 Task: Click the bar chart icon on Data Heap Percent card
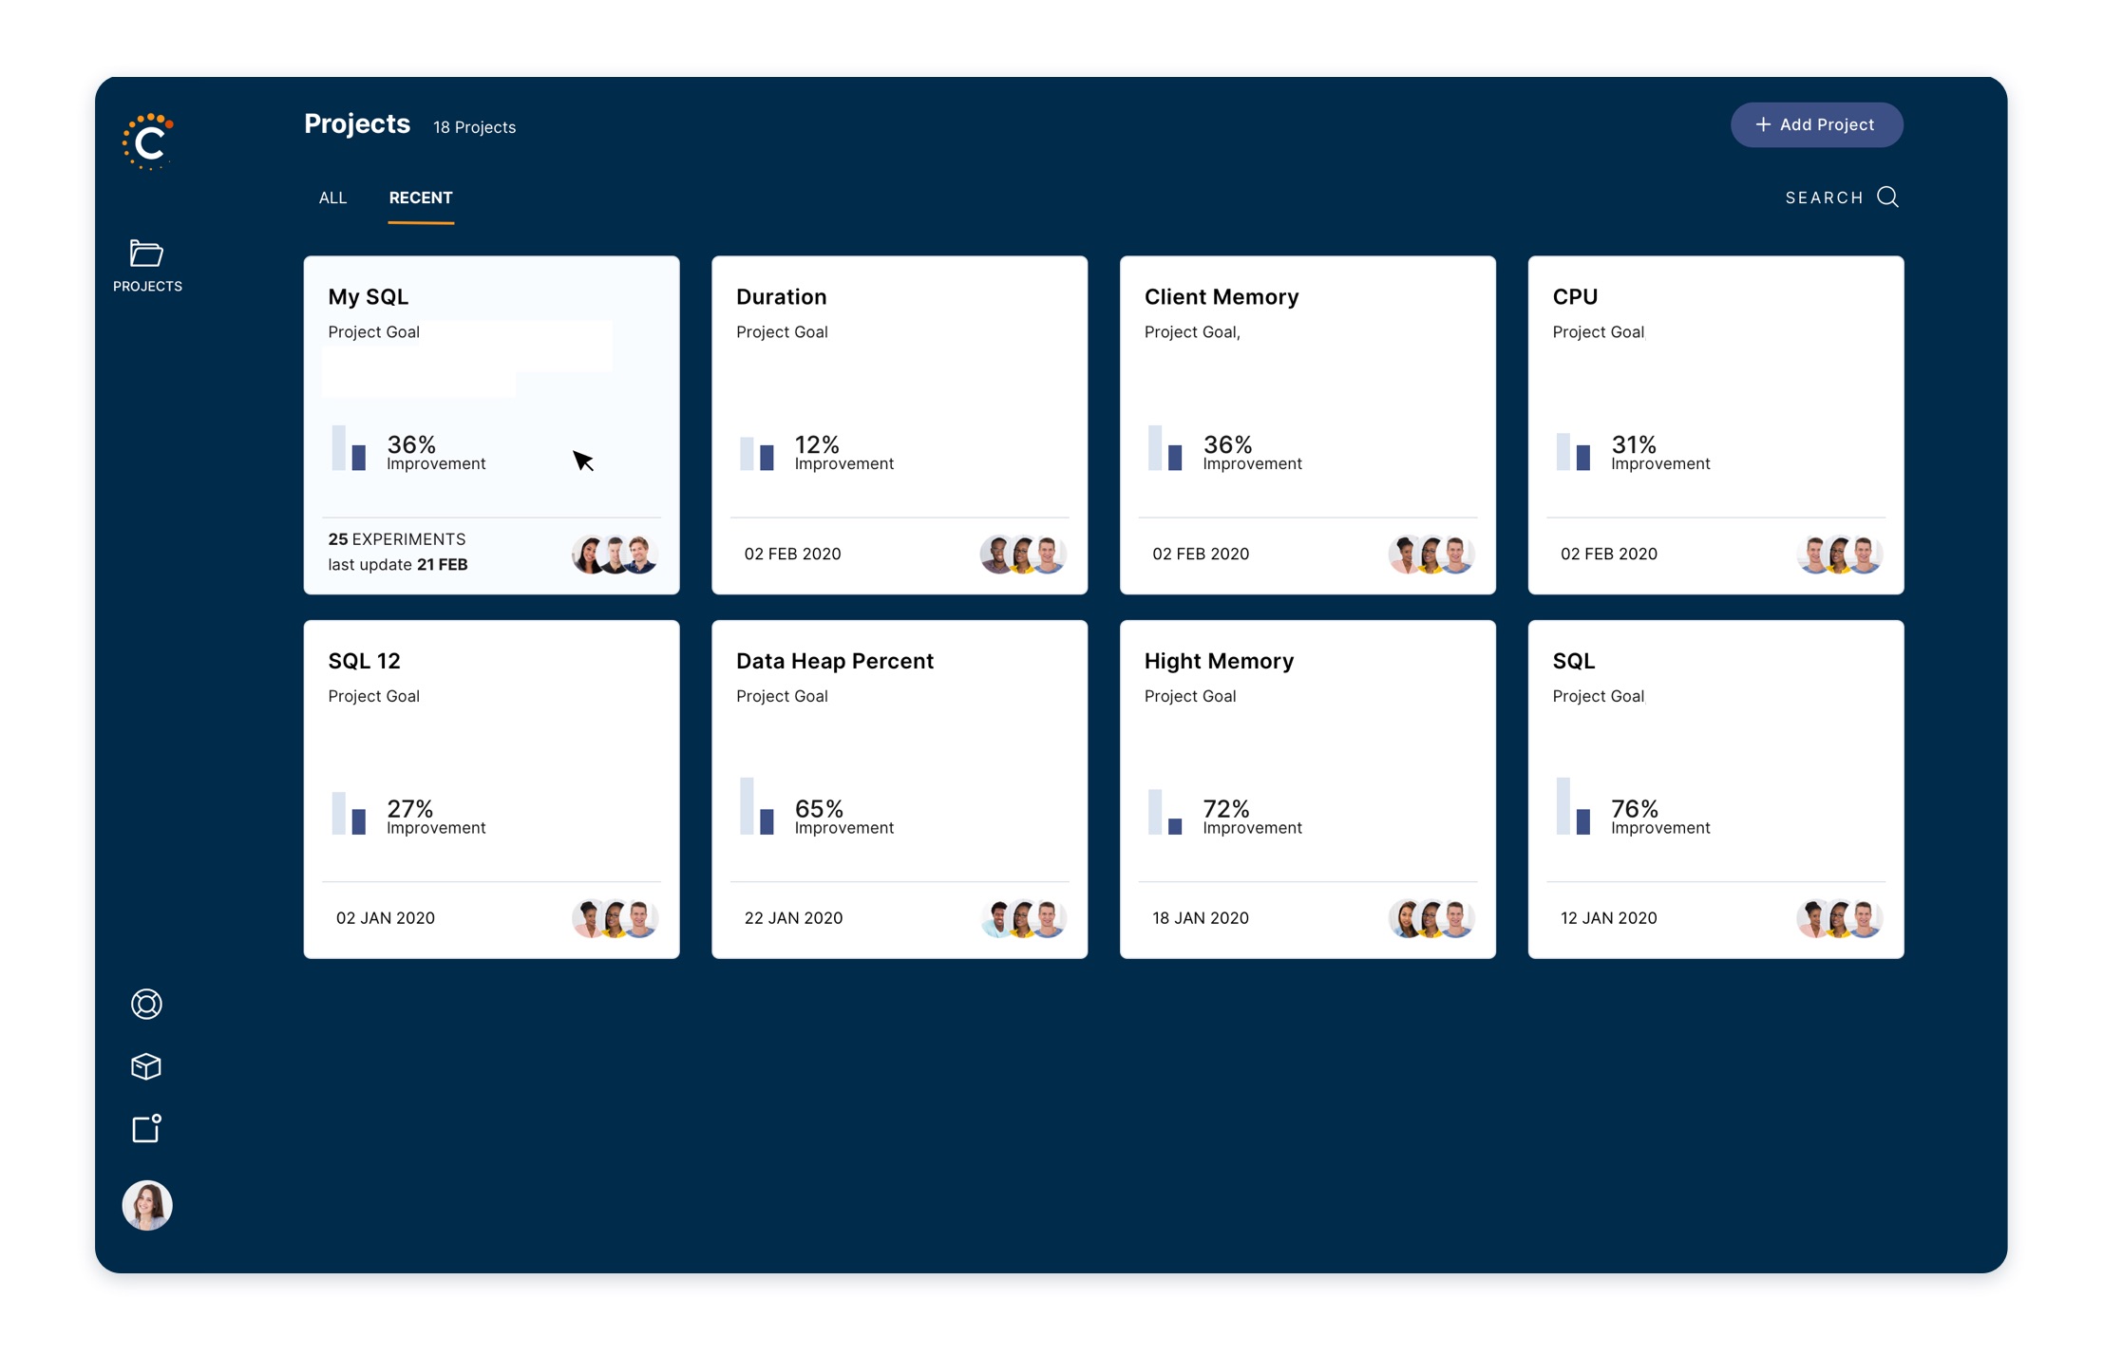tap(757, 806)
